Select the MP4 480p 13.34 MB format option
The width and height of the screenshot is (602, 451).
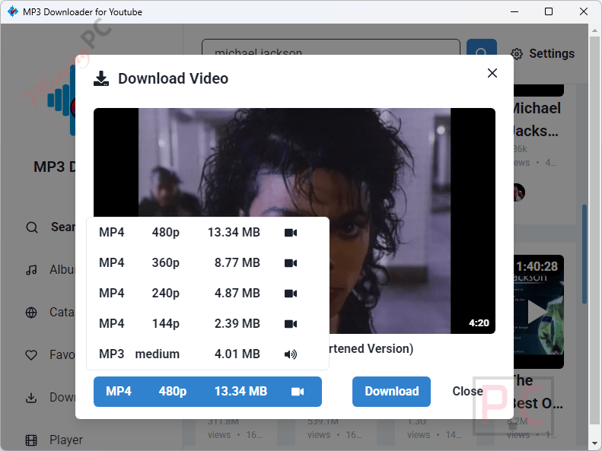208,233
